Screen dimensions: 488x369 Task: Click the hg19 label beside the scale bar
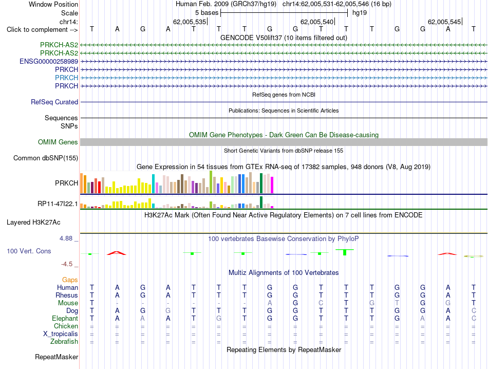[x=360, y=13]
